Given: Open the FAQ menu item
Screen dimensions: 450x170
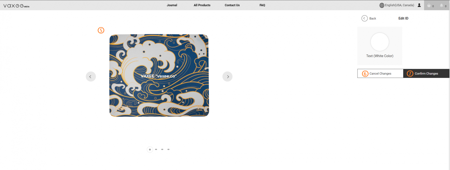Looking at the screenshot, I should click(x=262, y=5).
